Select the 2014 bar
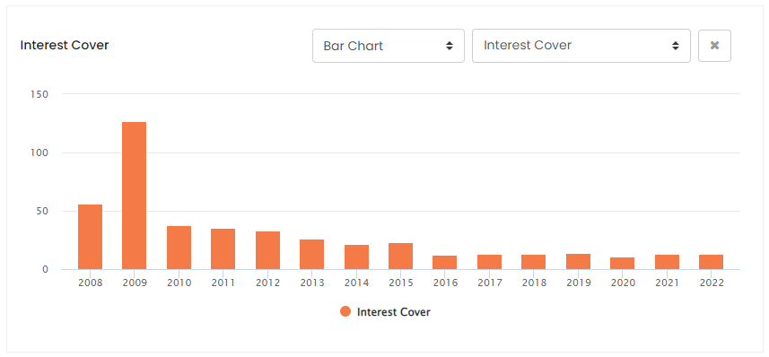The height and width of the screenshot is (357, 769). (356, 257)
